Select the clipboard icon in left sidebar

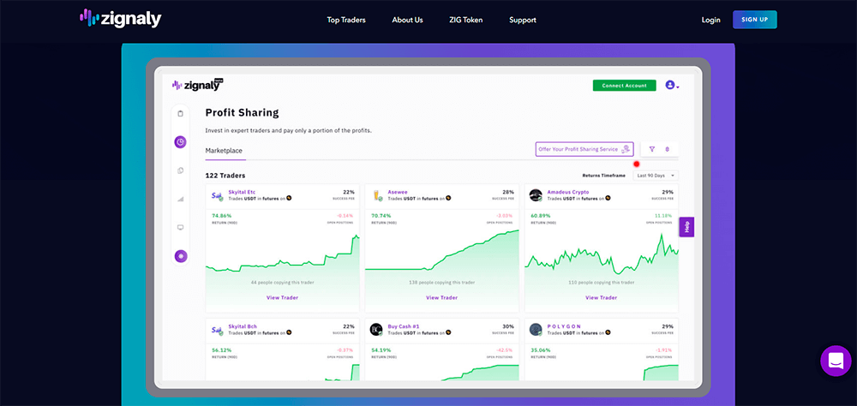(x=180, y=114)
